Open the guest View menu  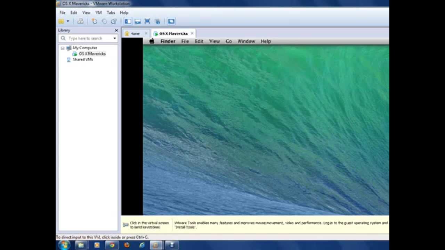click(215, 41)
